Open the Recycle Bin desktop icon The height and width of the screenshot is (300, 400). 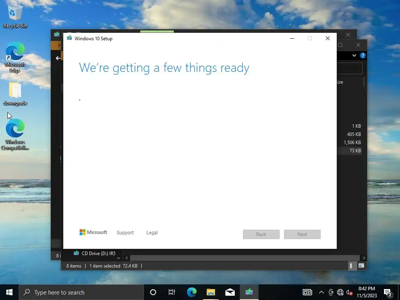coord(15,16)
